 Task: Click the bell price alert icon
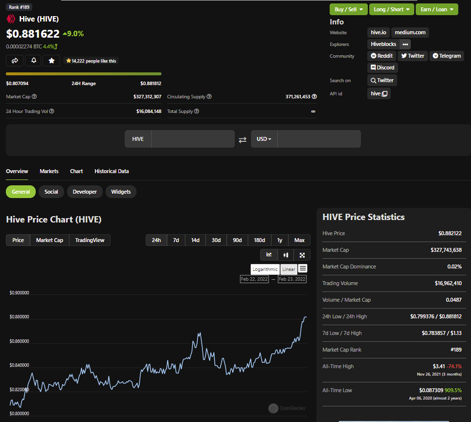click(34, 61)
